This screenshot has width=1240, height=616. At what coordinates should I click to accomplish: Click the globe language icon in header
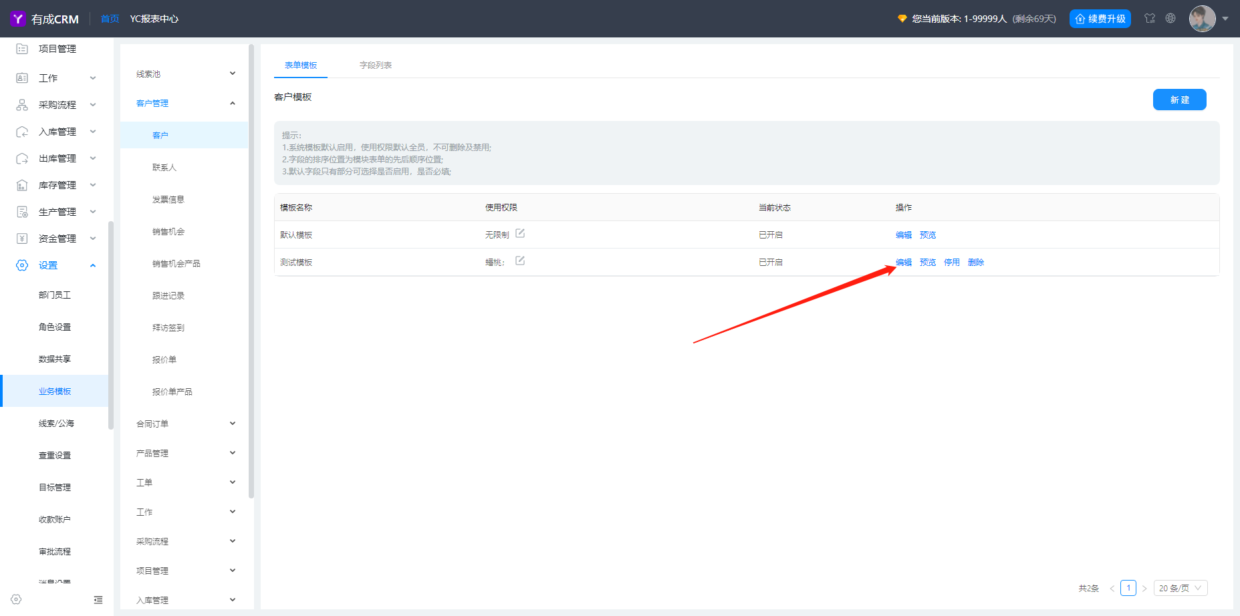click(x=1170, y=18)
